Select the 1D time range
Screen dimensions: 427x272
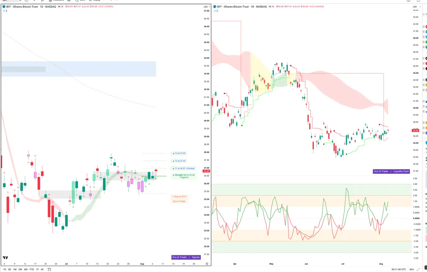click(x=4, y=270)
